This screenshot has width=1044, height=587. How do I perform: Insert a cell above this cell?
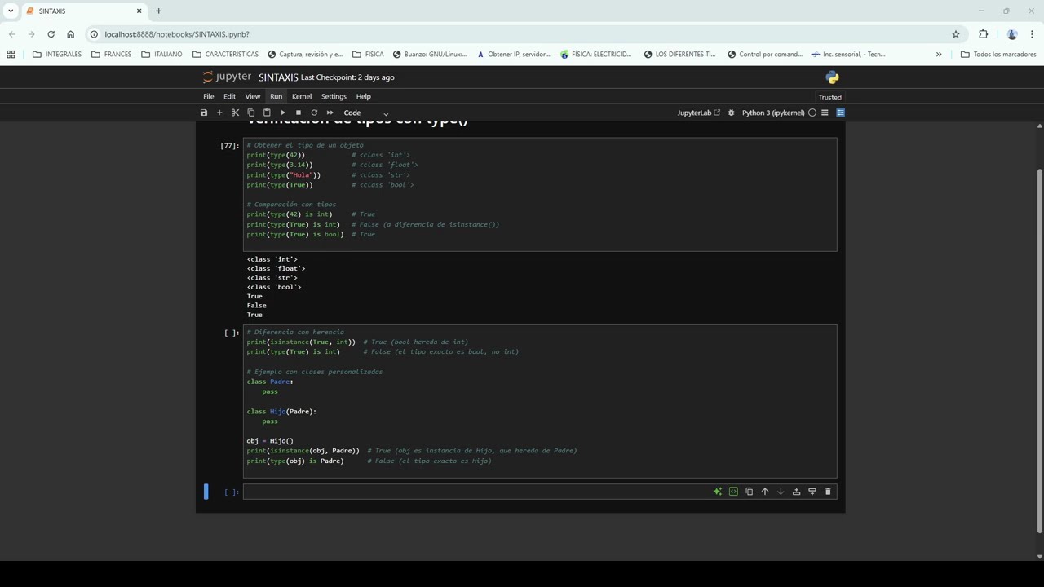pos(796,492)
